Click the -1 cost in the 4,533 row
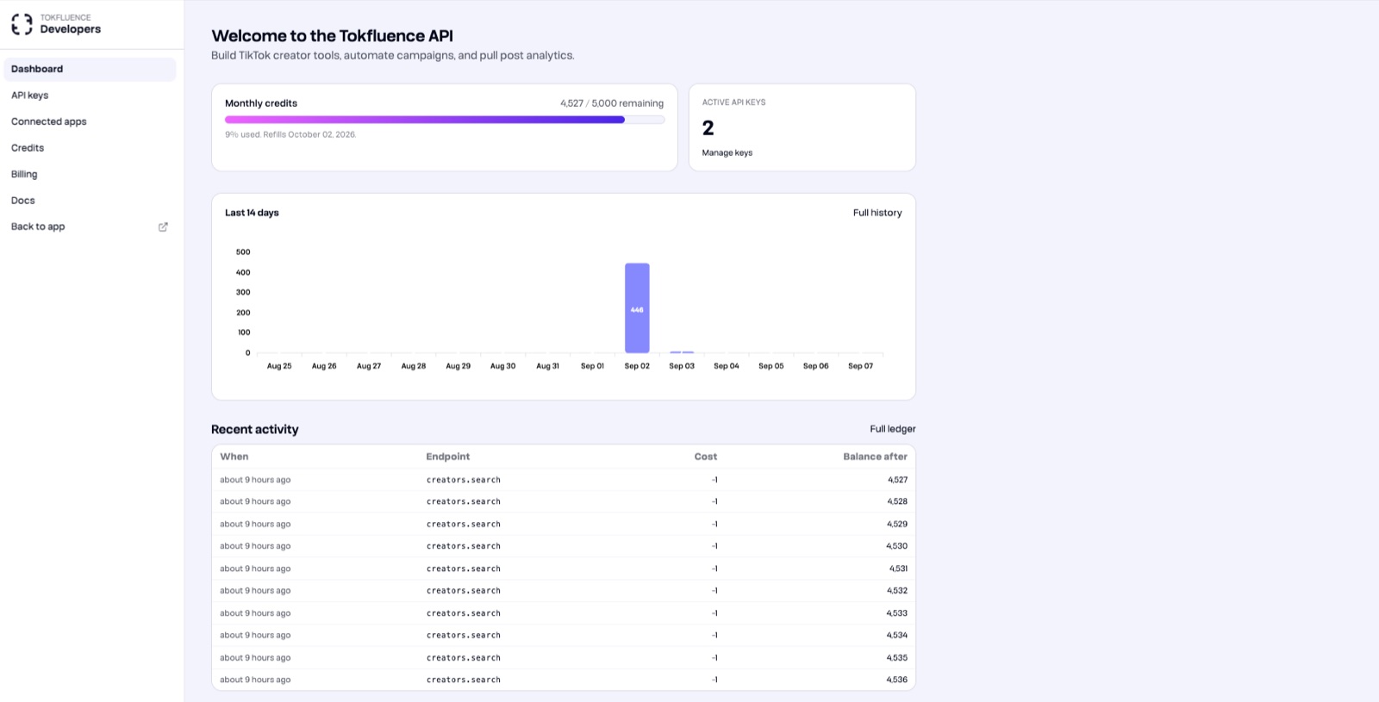 (714, 613)
